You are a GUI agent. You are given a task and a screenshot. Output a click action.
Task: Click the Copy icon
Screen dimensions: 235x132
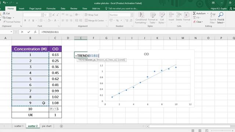click(4, 18)
